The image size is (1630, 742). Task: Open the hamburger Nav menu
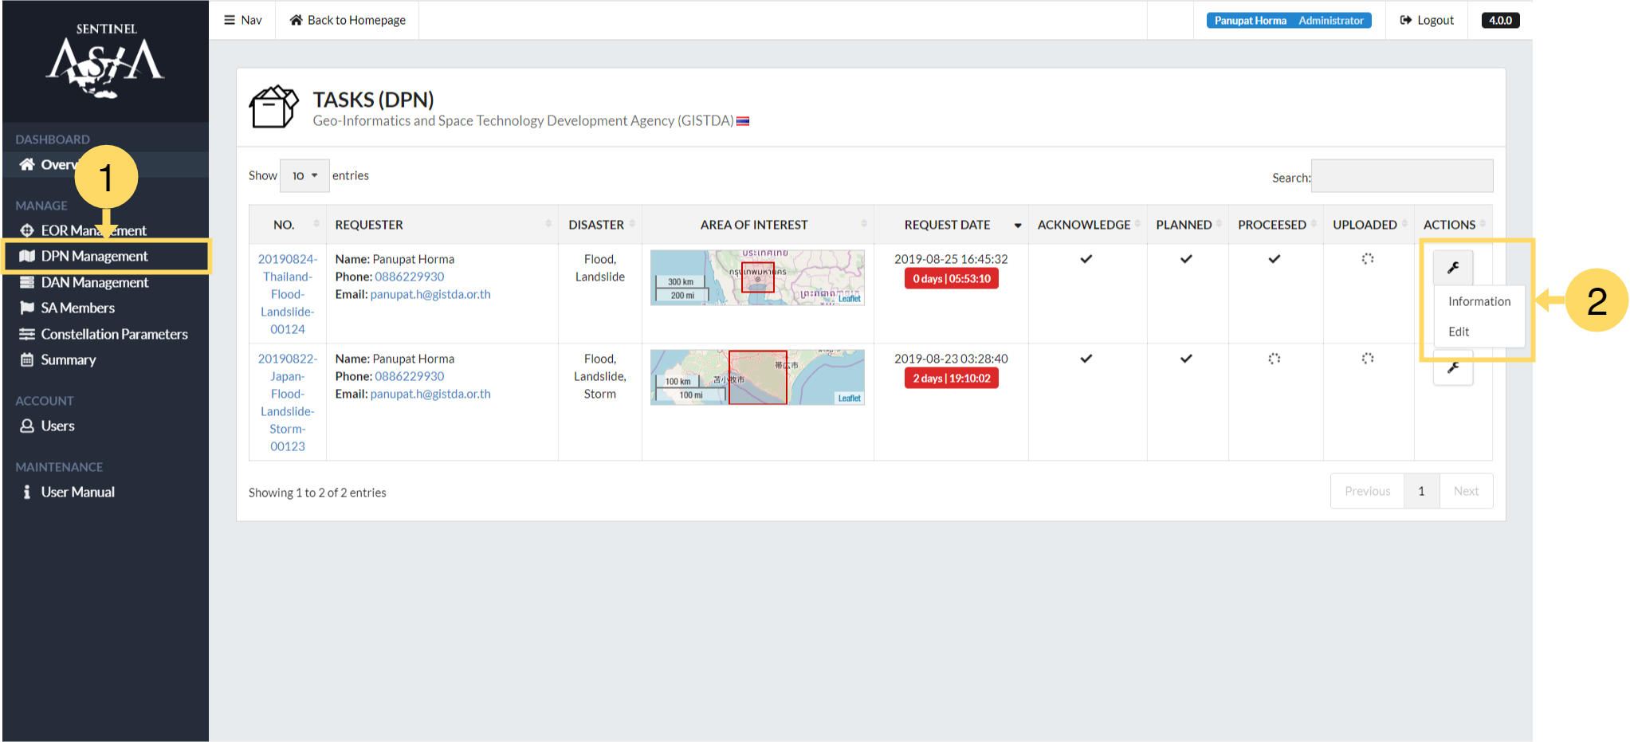pyautogui.click(x=243, y=20)
